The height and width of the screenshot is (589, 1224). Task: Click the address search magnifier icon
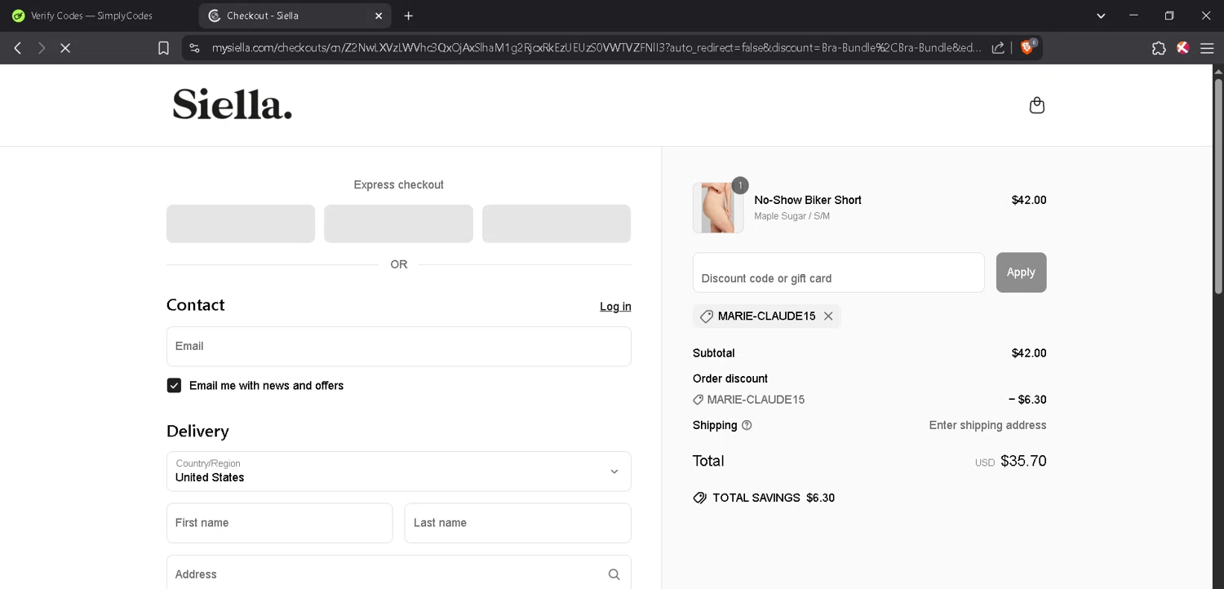614,574
